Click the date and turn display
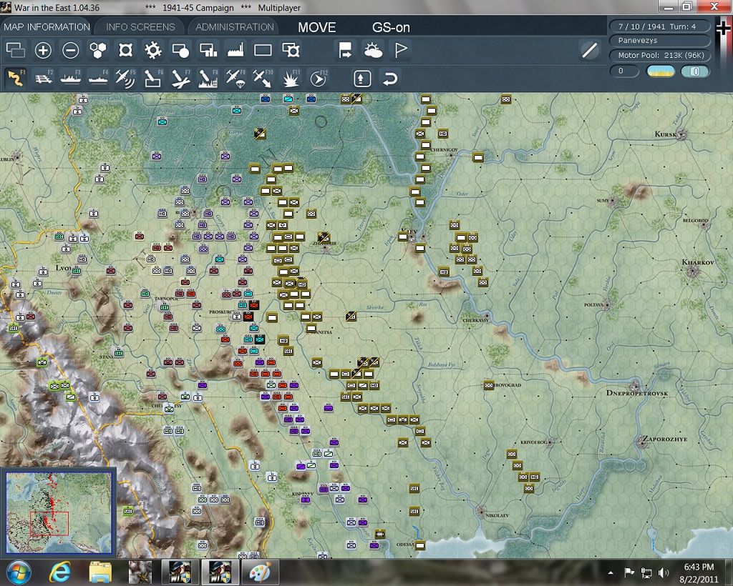 coord(659,26)
